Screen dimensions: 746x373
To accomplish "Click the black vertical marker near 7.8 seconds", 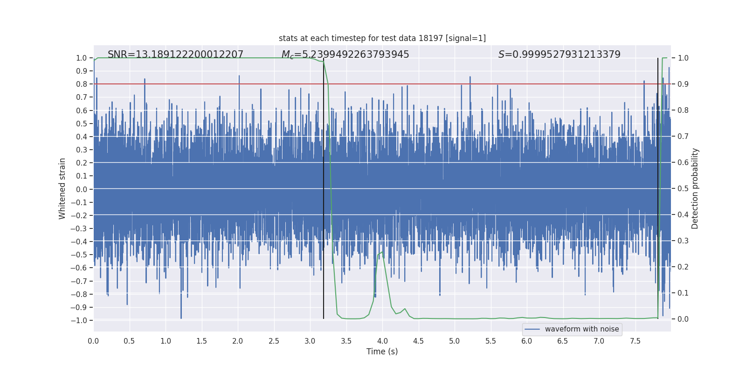I will point(658,188).
